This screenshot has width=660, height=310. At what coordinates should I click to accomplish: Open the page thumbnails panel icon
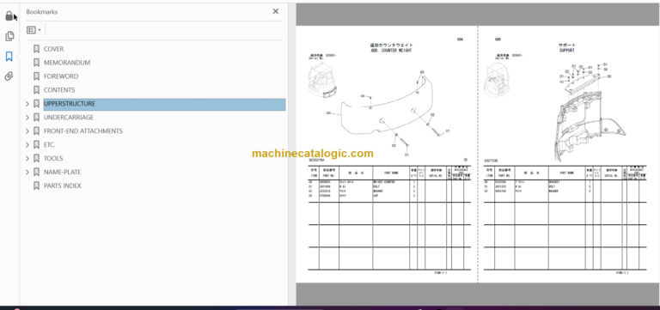point(9,37)
